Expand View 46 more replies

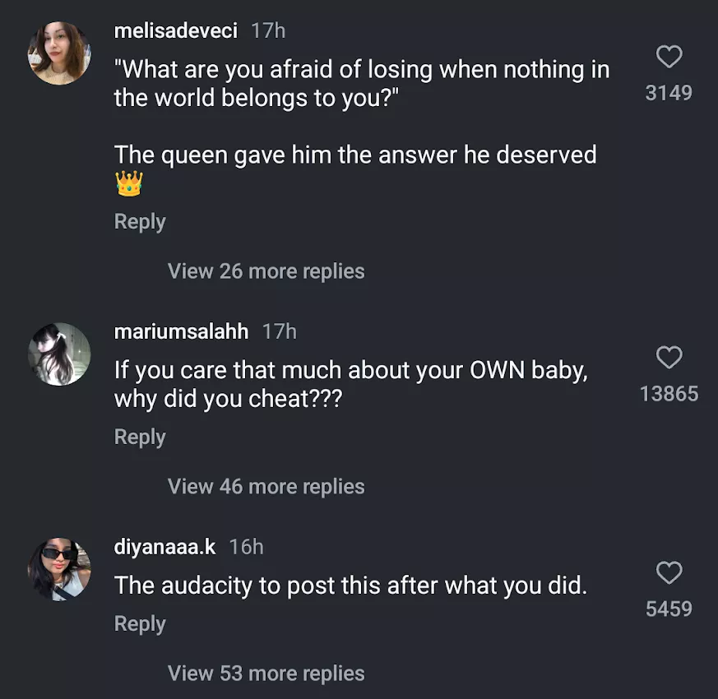pos(266,487)
